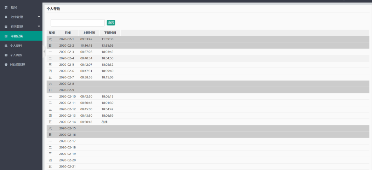Click the 概况 overview icon in sidebar

pyautogui.click(x=6, y=7)
